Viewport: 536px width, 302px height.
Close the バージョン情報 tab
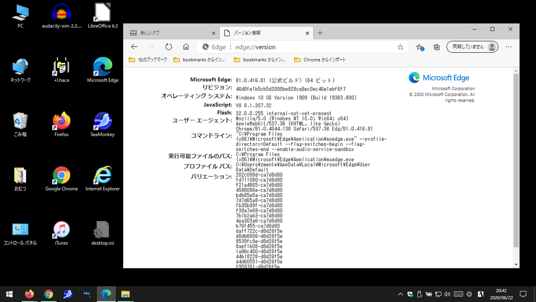(307, 33)
